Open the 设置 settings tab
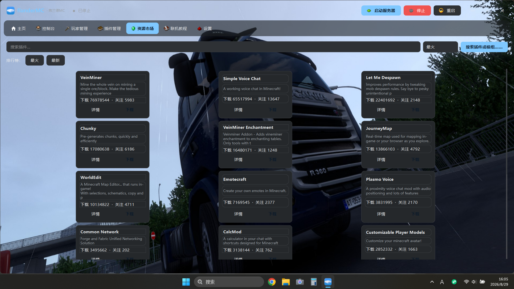Viewport: 514px width, 289px height. 205,28
